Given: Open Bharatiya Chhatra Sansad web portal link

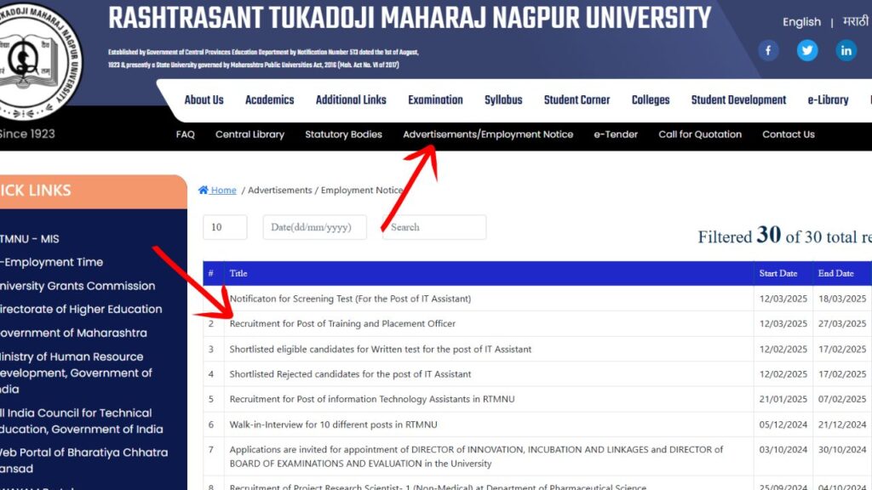Looking at the screenshot, I should pos(84,460).
